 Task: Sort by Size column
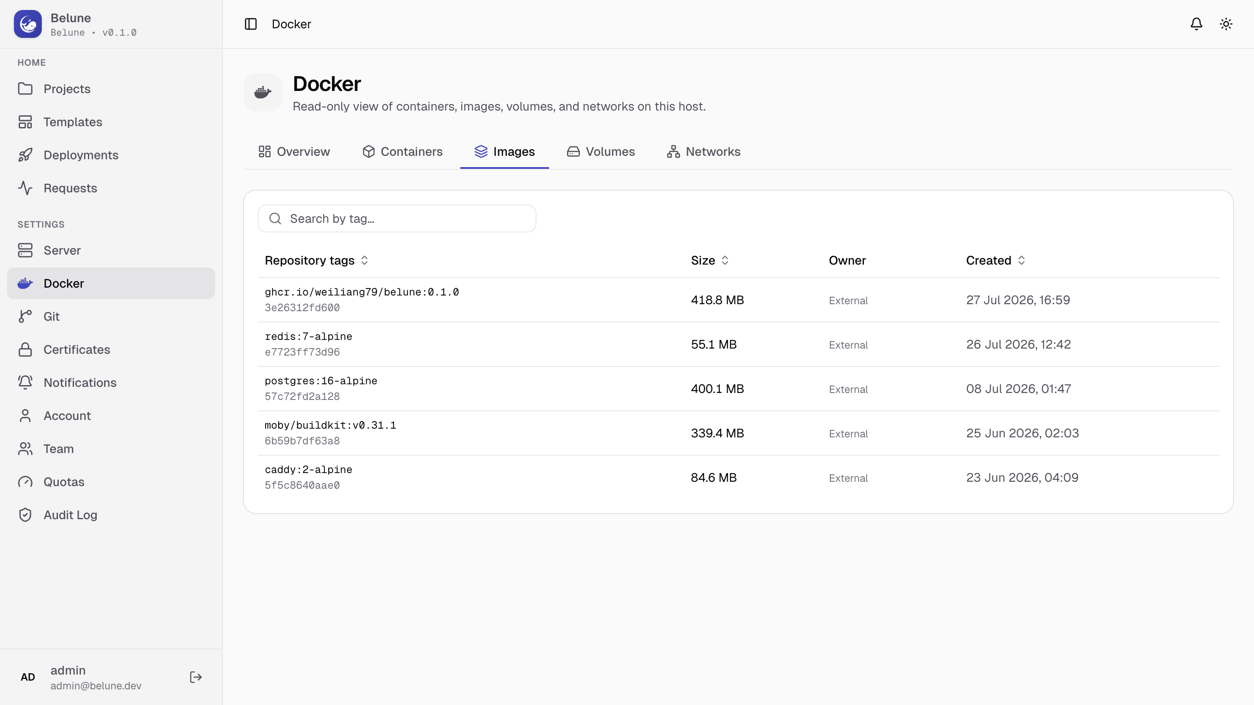[x=710, y=260]
